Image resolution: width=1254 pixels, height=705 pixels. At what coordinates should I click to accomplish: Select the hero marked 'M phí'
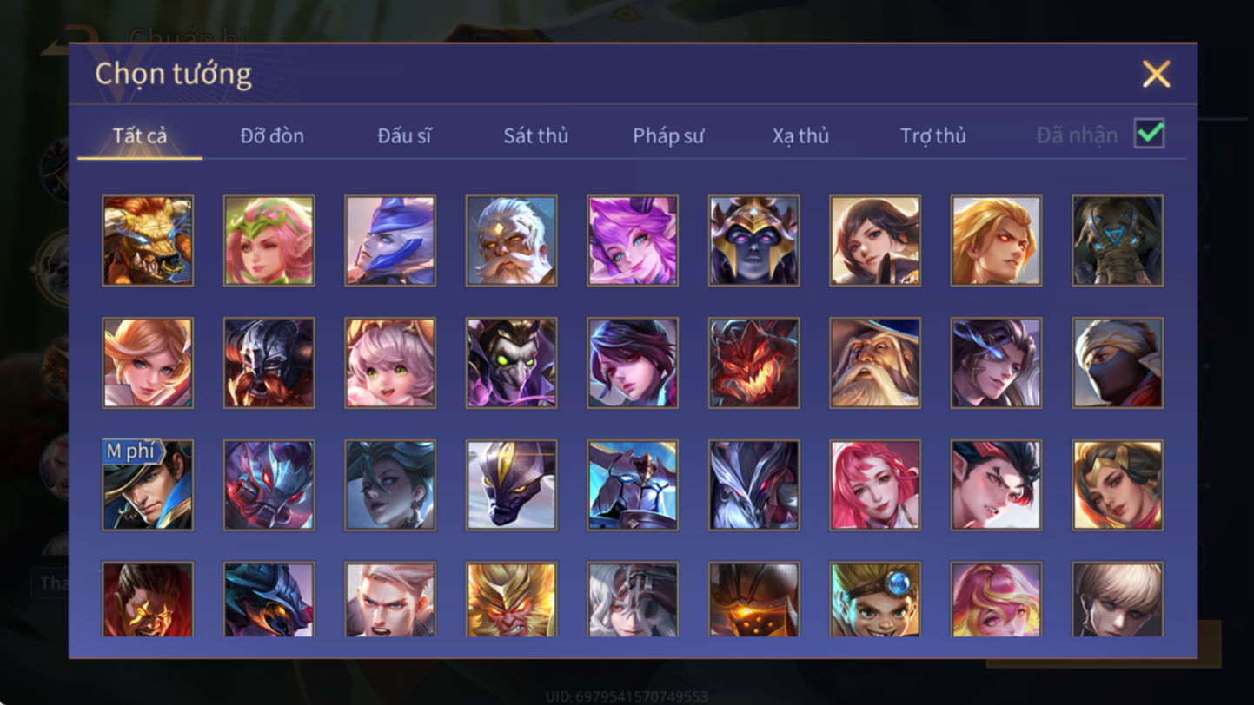[x=148, y=484]
